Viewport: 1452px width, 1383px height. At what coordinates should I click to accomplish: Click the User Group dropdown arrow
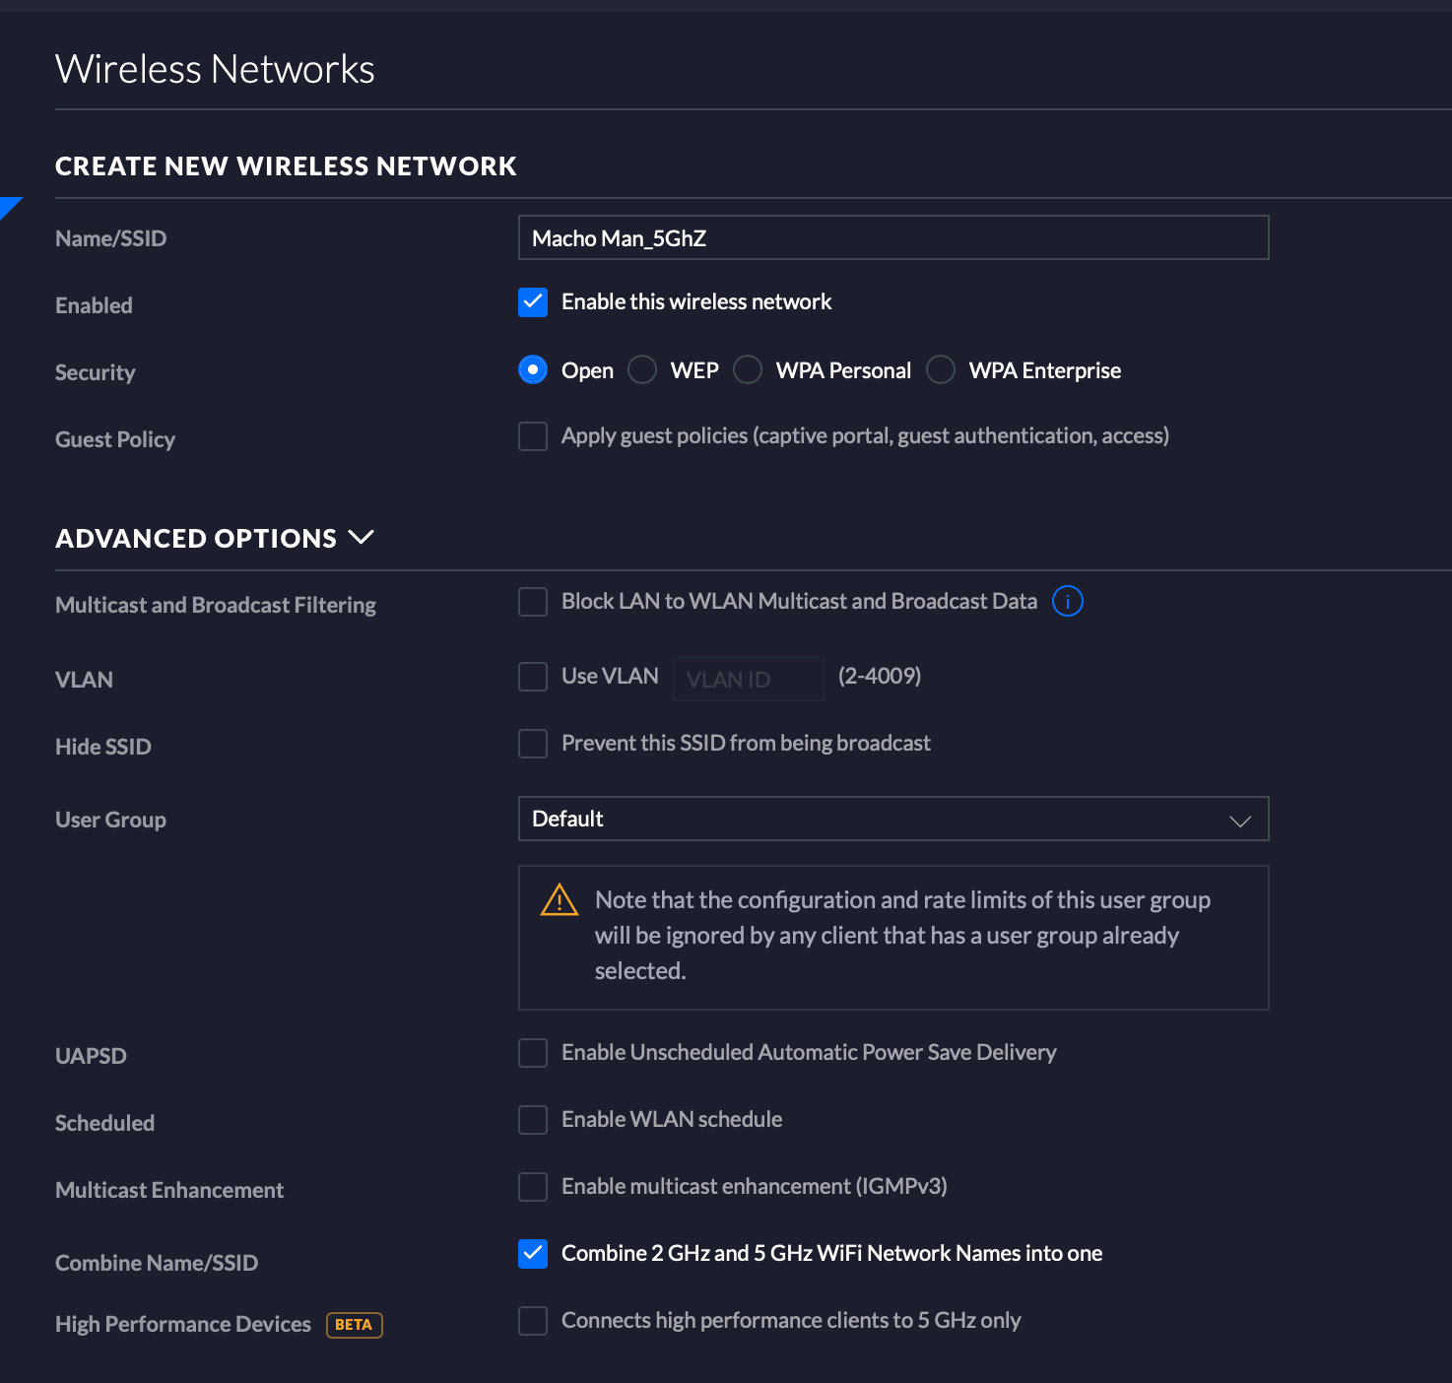(x=1239, y=820)
